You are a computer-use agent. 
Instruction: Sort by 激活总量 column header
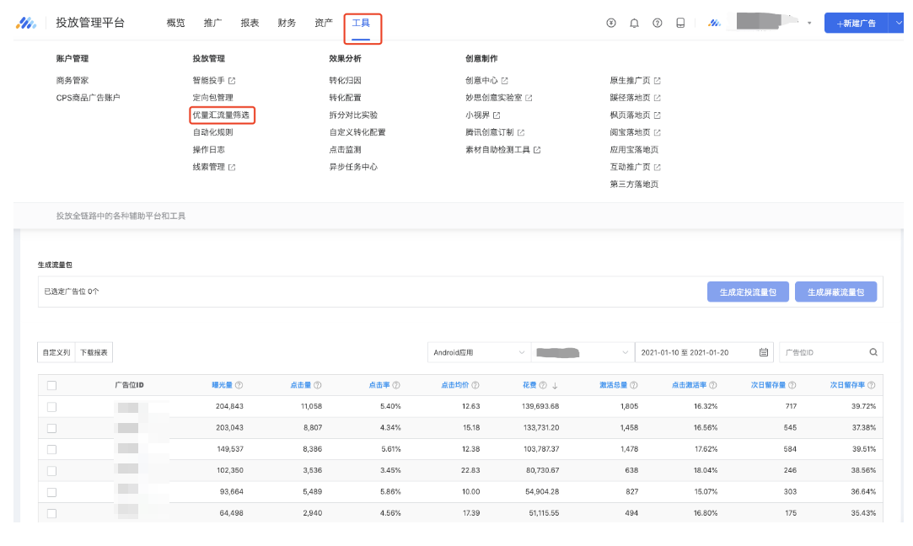tap(614, 385)
